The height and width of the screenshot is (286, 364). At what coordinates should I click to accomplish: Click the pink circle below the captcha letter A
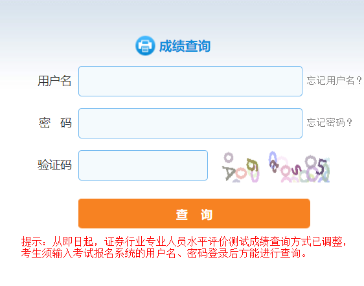pos(241,173)
